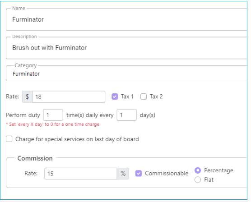Click the Name field containing Furminator
Viewport: 251px width, 202px height.
pos(126,20)
